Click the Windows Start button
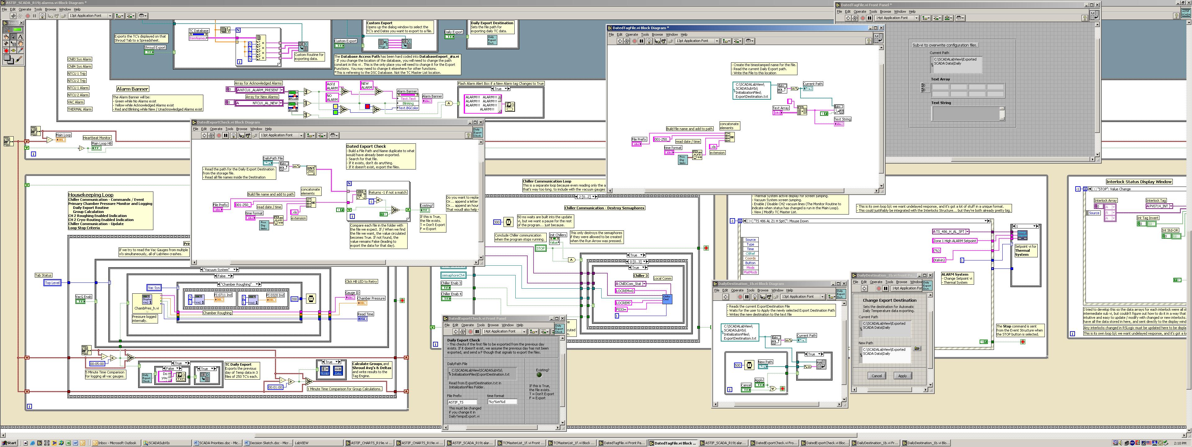Viewport: 1192px width, 447px height. tap(9, 443)
